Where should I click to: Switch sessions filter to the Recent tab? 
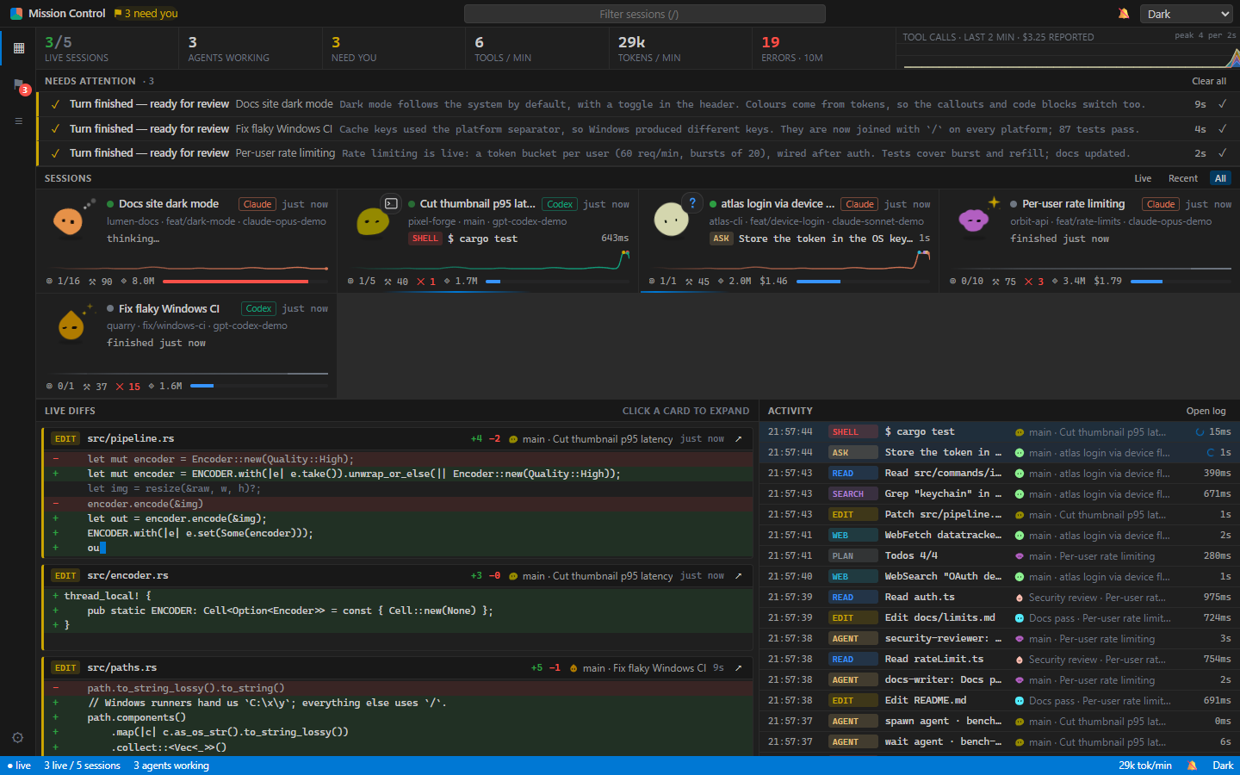[x=1183, y=178]
